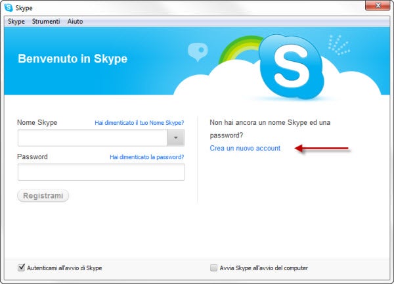Enable 'Avvia Skype all'avvio del computer' checkbox
The image size is (394, 284).
(213, 268)
